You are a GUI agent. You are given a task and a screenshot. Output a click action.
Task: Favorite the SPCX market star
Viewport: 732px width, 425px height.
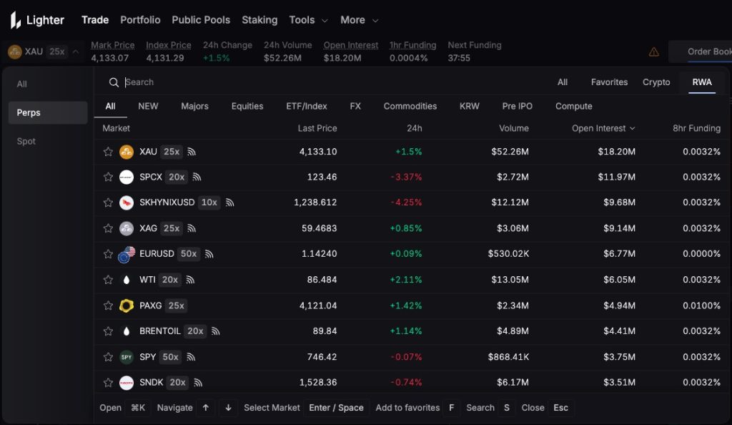[x=108, y=177]
